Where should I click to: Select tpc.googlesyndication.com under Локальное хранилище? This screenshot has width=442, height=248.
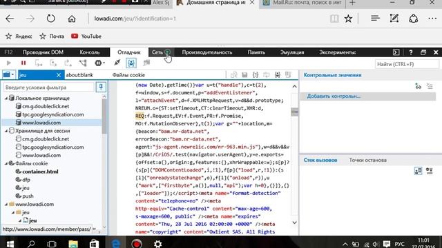point(53,114)
